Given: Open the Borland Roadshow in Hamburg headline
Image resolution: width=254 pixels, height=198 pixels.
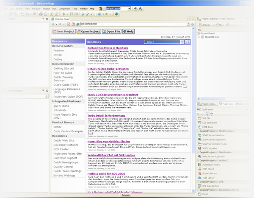Looking at the screenshot, I should pyautogui.click(x=108, y=48).
